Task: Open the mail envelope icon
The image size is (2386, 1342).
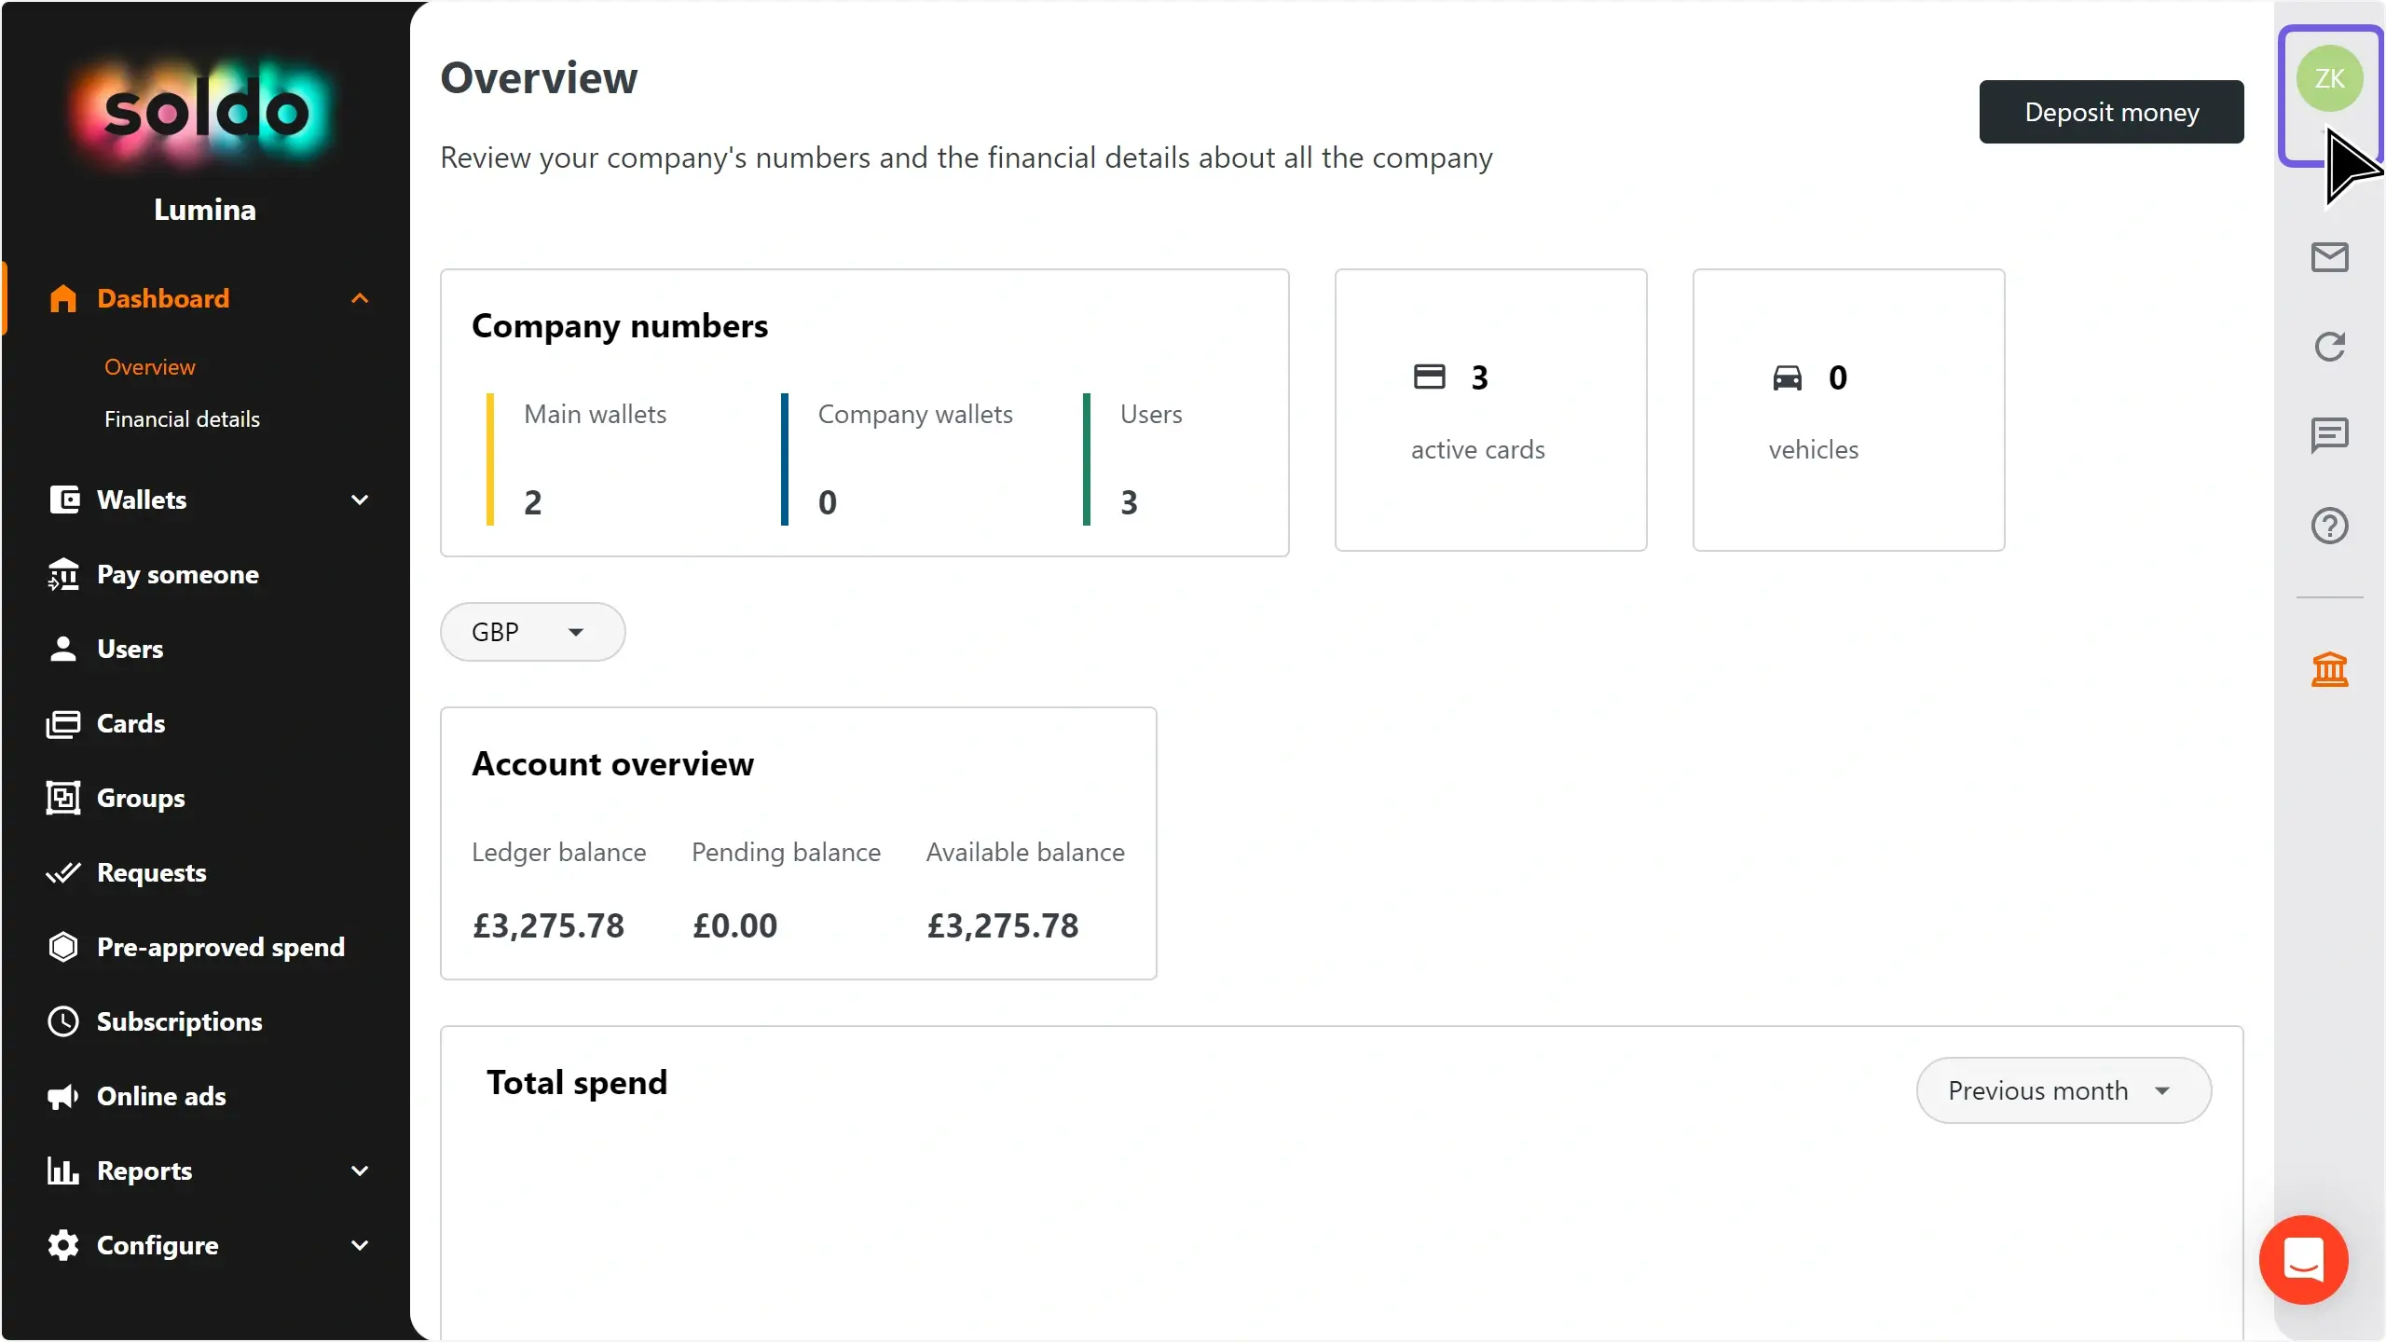Action: [x=2329, y=257]
